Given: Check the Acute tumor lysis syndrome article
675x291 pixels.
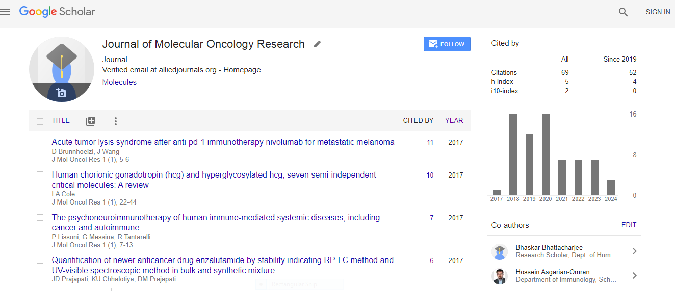Looking at the screenshot, I should (x=40, y=142).
